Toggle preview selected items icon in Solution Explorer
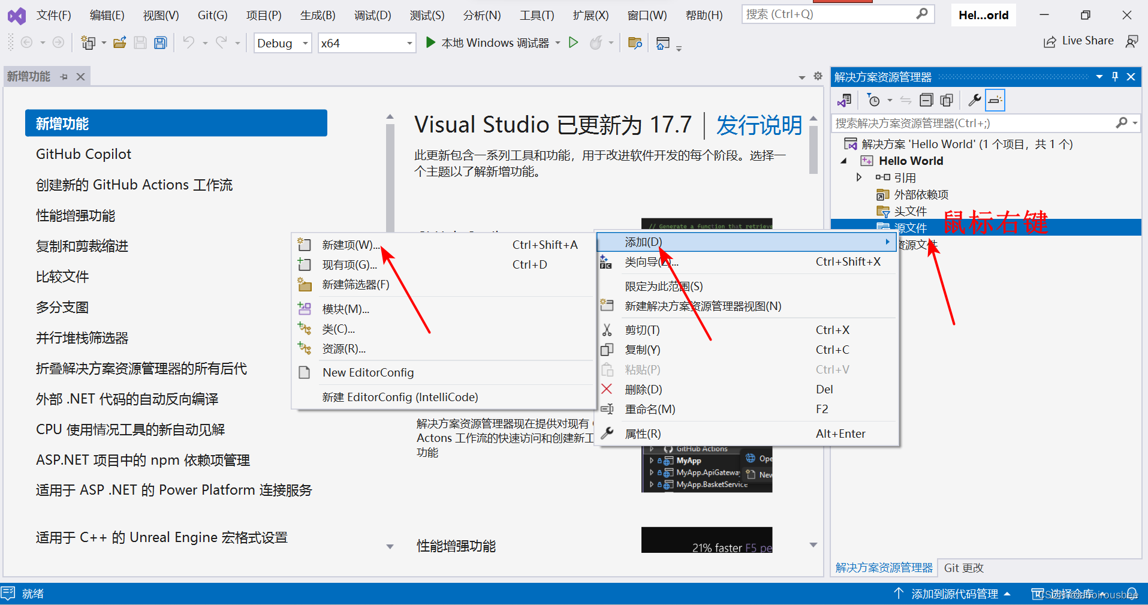The width and height of the screenshot is (1148, 605). click(x=995, y=100)
